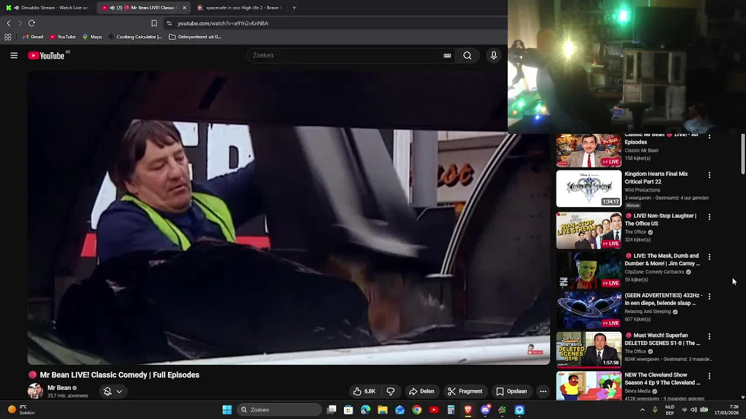746x419 pixels.
Task: Expand subscription notification dropdown chevron
Action: pyautogui.click(x=119, y=392)
